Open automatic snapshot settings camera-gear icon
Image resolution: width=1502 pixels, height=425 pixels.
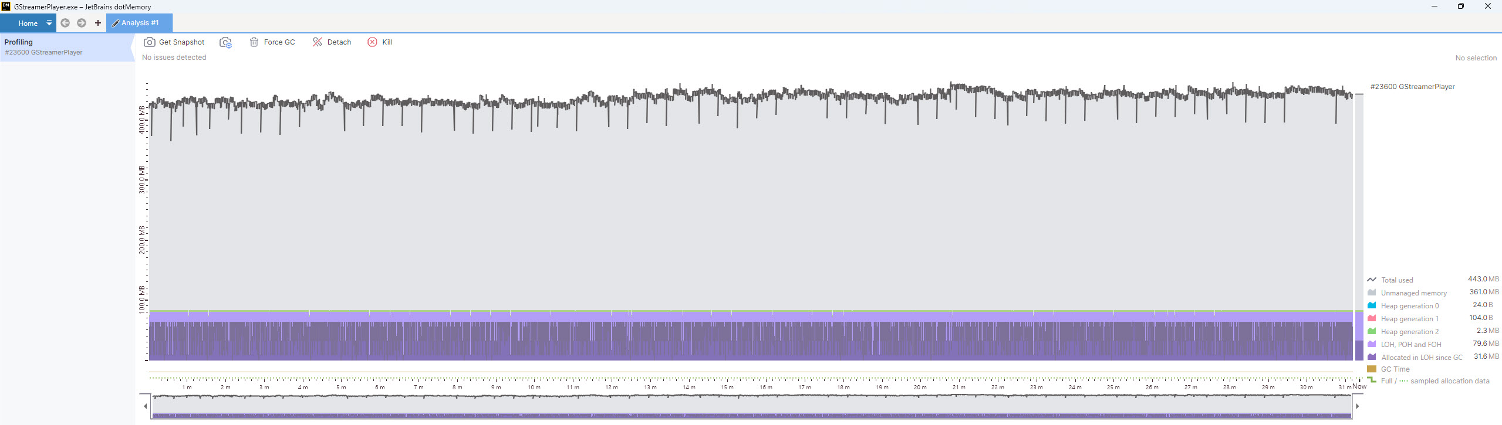[225, 42]
